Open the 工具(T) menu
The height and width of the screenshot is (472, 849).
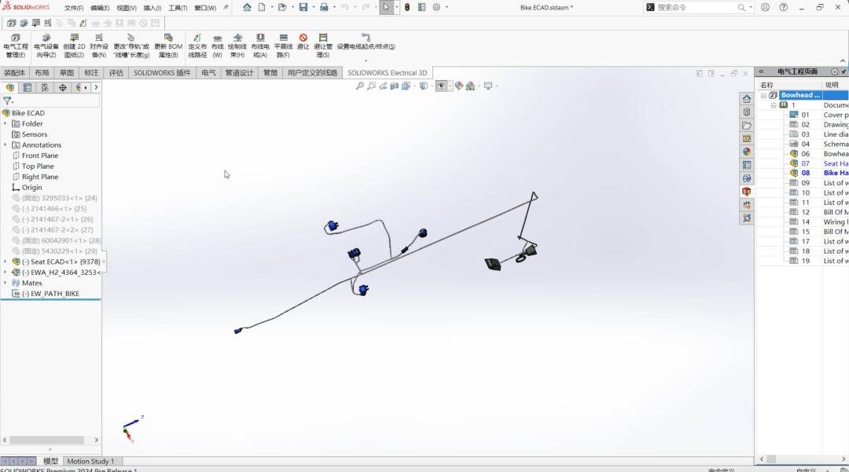click(x=178, y=8)
